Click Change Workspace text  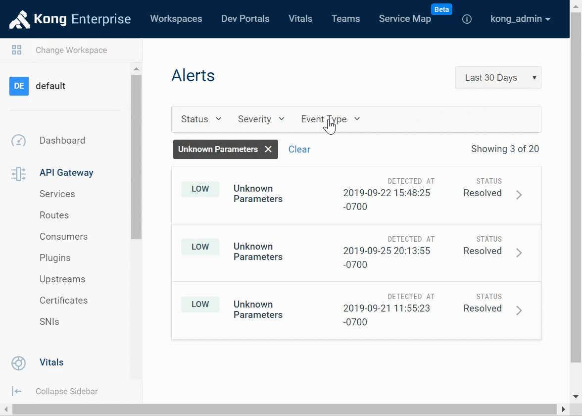(71, 50)
